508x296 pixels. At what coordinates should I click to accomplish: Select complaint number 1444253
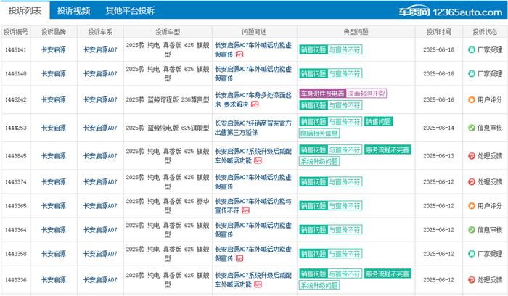pos(15,128)
